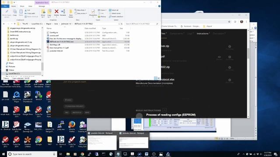The height and width of the screenshot is (157, 280).
Task: Open Google Drive desktop icon
Action: tap(28, 111)
